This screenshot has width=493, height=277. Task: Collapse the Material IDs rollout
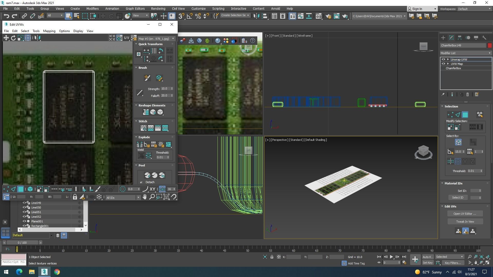(x=442, y=183)
